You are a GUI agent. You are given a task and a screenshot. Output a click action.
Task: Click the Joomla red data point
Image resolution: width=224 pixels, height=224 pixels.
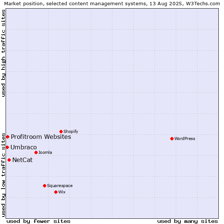36,153
